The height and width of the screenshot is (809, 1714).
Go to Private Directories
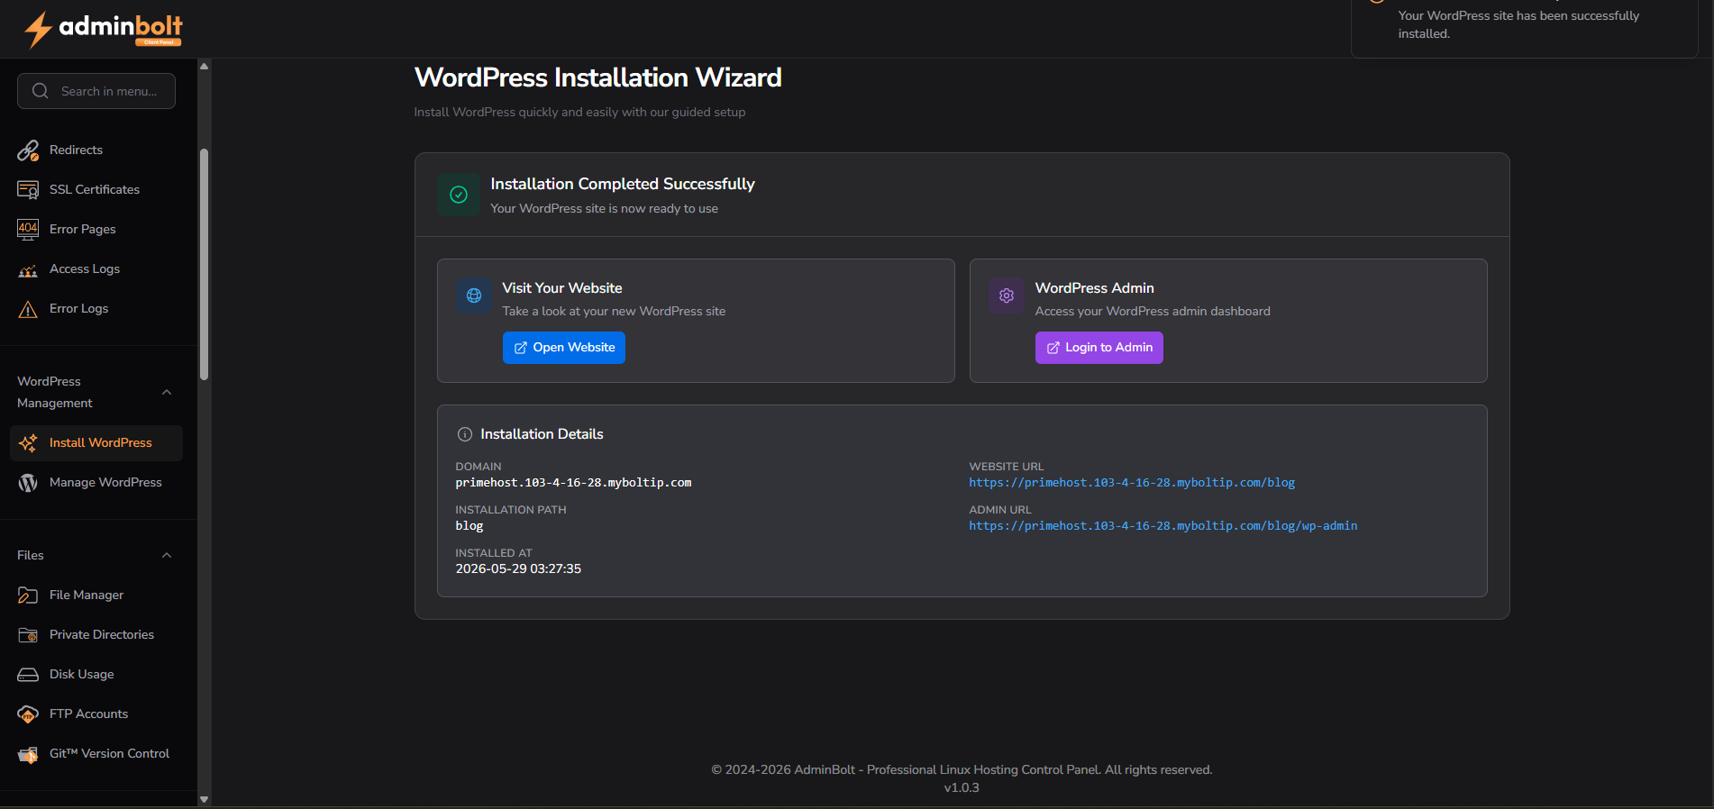[96, 635]
